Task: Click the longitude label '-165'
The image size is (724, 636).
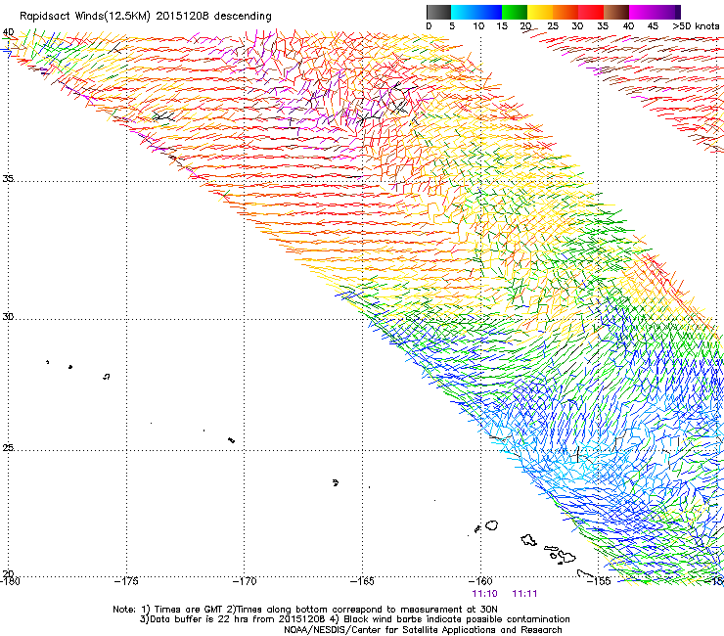Action: tap(362, 581)
